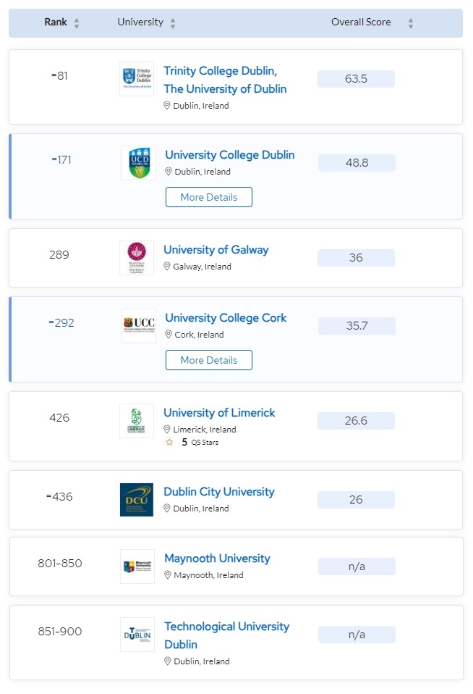Click the DCU logo icon
The width and height of the screenshot is (473, 694).
[137, 499]
